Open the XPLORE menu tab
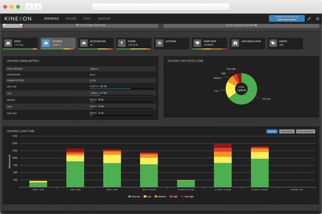This screenshot has height=214, width=322. (71, 19)
